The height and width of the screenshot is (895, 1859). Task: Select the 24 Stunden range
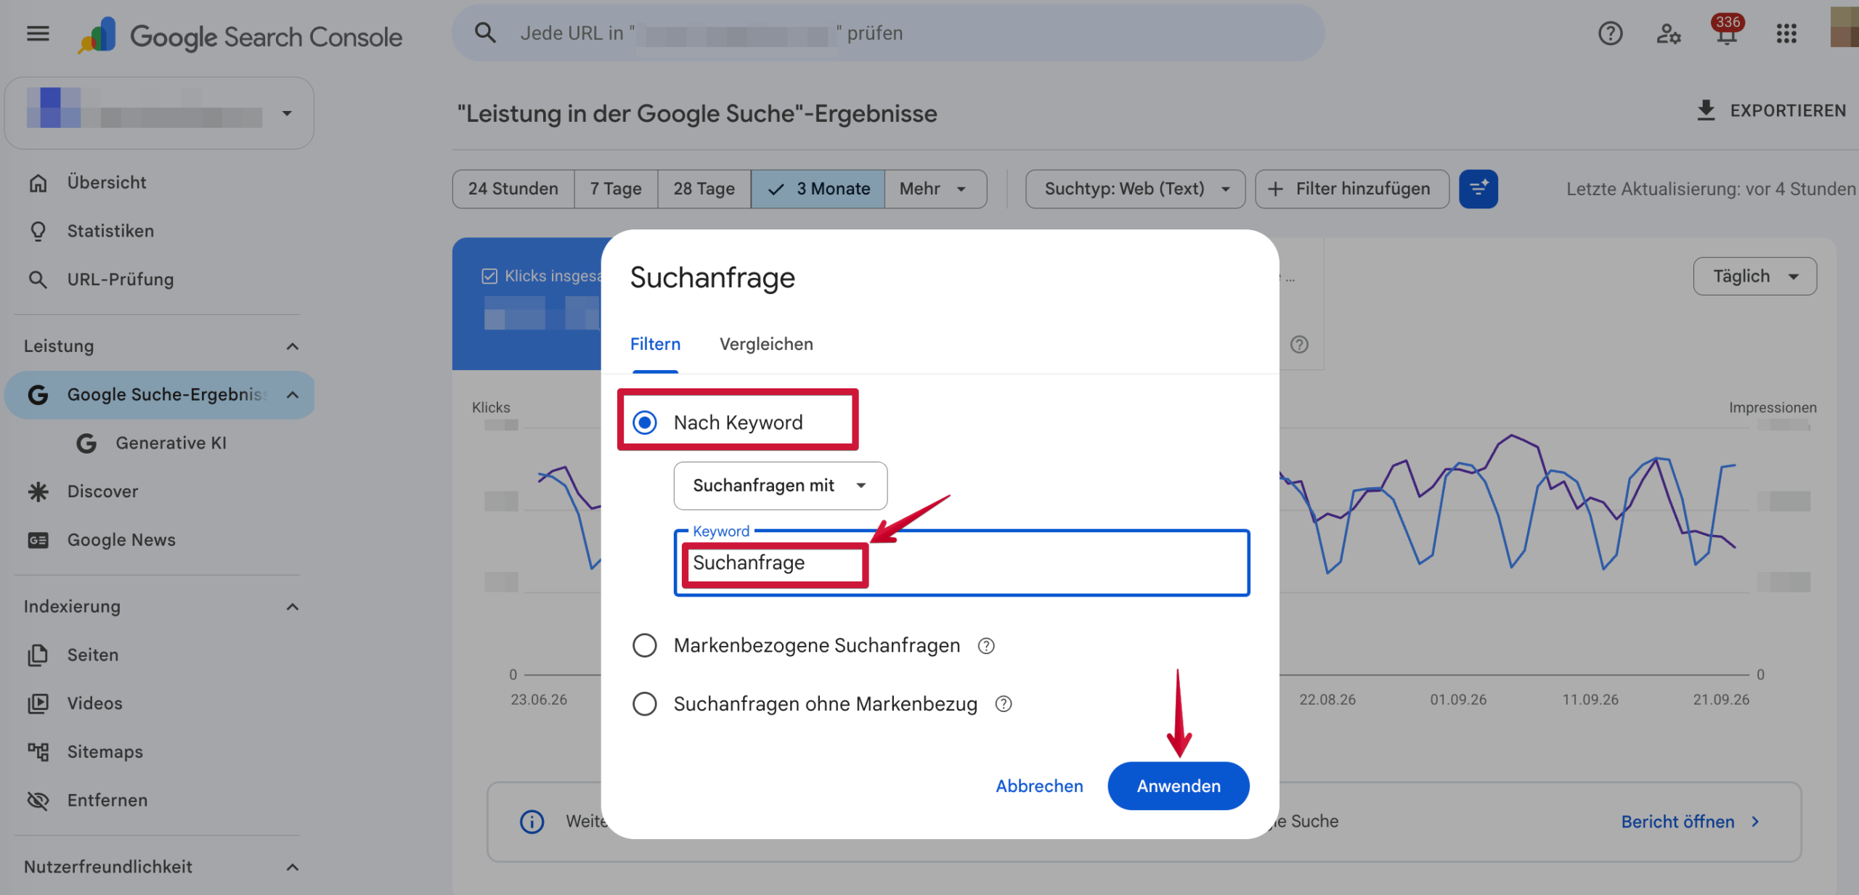513,189
